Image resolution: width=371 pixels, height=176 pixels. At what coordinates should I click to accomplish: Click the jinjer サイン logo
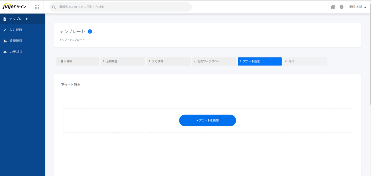click(x=14, y=7)
